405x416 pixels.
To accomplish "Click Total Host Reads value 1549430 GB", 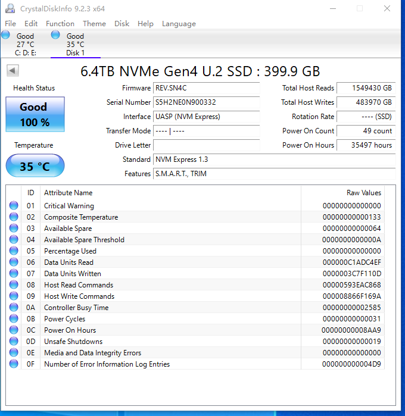I will pyautogui.click(x=366, y=88).
